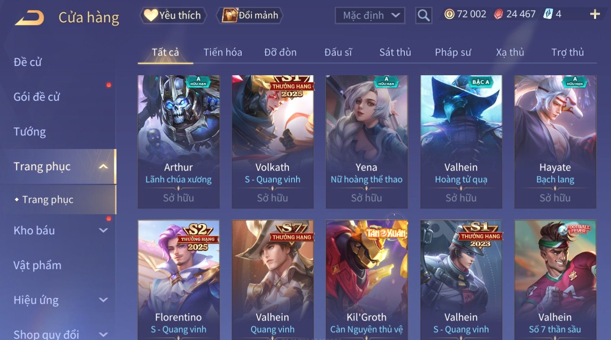Click the plus icon to add currency
Image resolution: width=611 pixels, height=340 pixels.
595,15
